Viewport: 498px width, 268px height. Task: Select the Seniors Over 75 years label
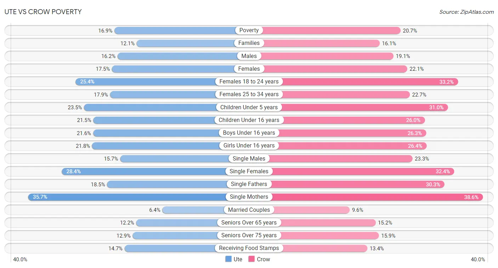[x=249, y=235]
